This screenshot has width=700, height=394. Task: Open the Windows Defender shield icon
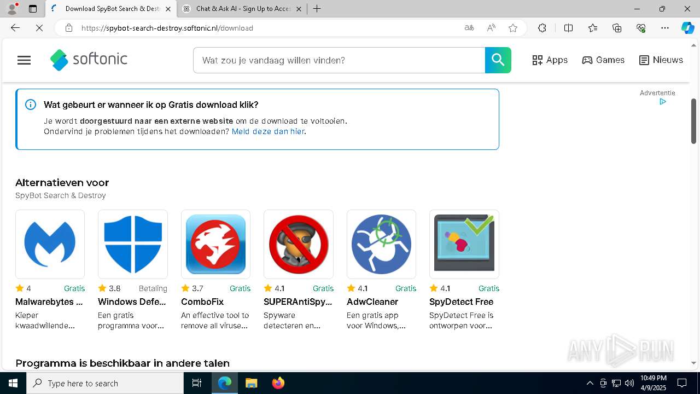(x=133, y=244)
